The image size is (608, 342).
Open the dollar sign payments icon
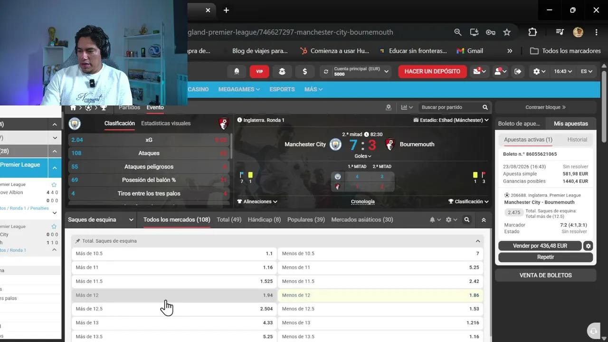coord(304,71)
